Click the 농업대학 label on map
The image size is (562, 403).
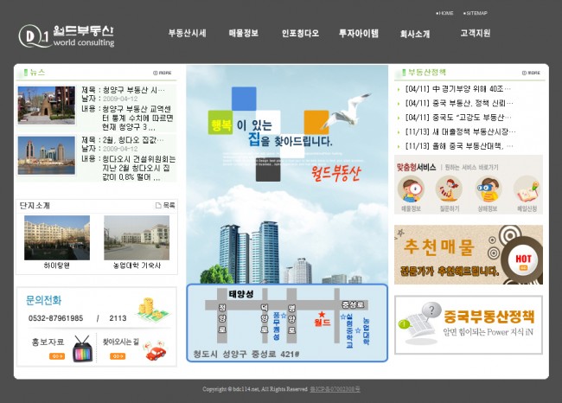click(x=366, y=331)
